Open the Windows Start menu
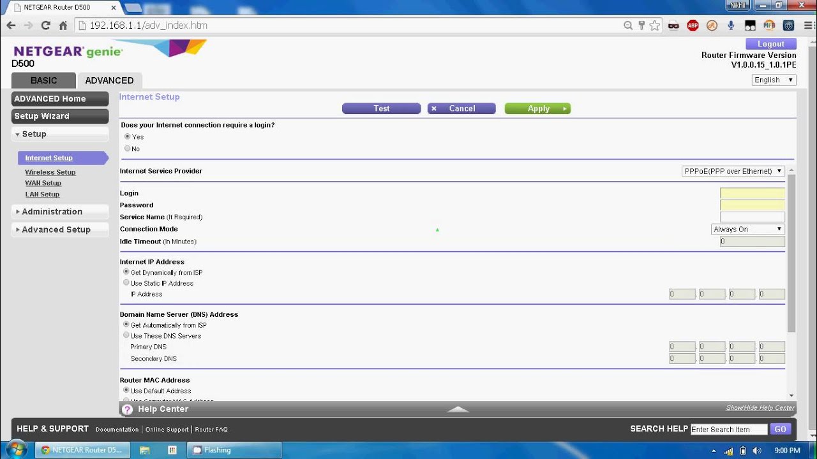The height and width of the screenshot is (459, 817). click(16, 449)
